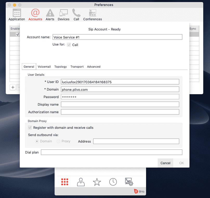The width and height of the screenshot is (210, 198).
Task: Click the Cancel button
Action: tap(165, 163)
